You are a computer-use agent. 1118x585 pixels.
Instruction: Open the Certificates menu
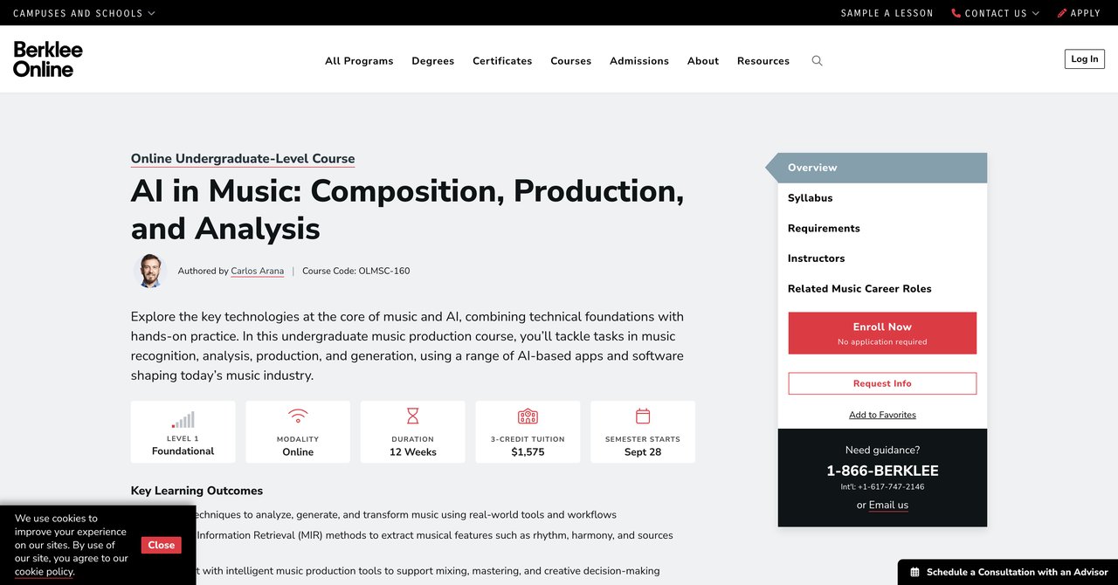pos(502,61)
